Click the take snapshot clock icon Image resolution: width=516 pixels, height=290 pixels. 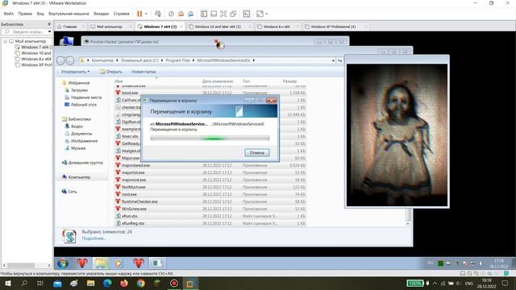tap(171, 14)
